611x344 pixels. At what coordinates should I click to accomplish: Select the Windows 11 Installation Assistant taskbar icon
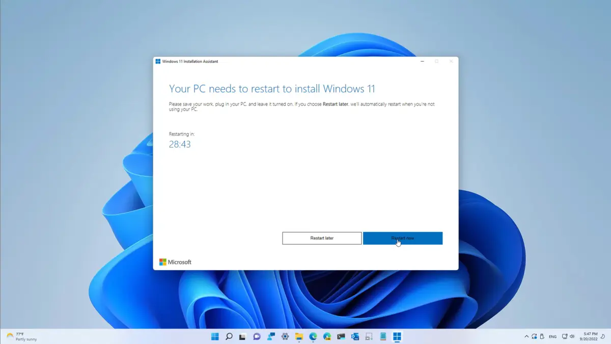tap(397, 336)
